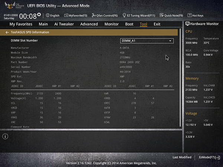Open MyFavorite(F3)

(x=75, y=15)
